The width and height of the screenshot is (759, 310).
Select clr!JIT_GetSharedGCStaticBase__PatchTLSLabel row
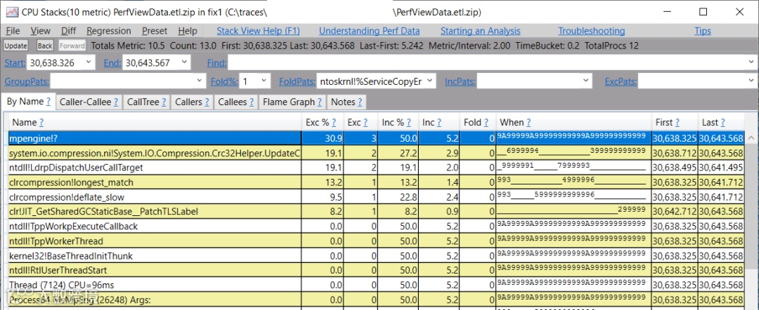coord(376,212)
